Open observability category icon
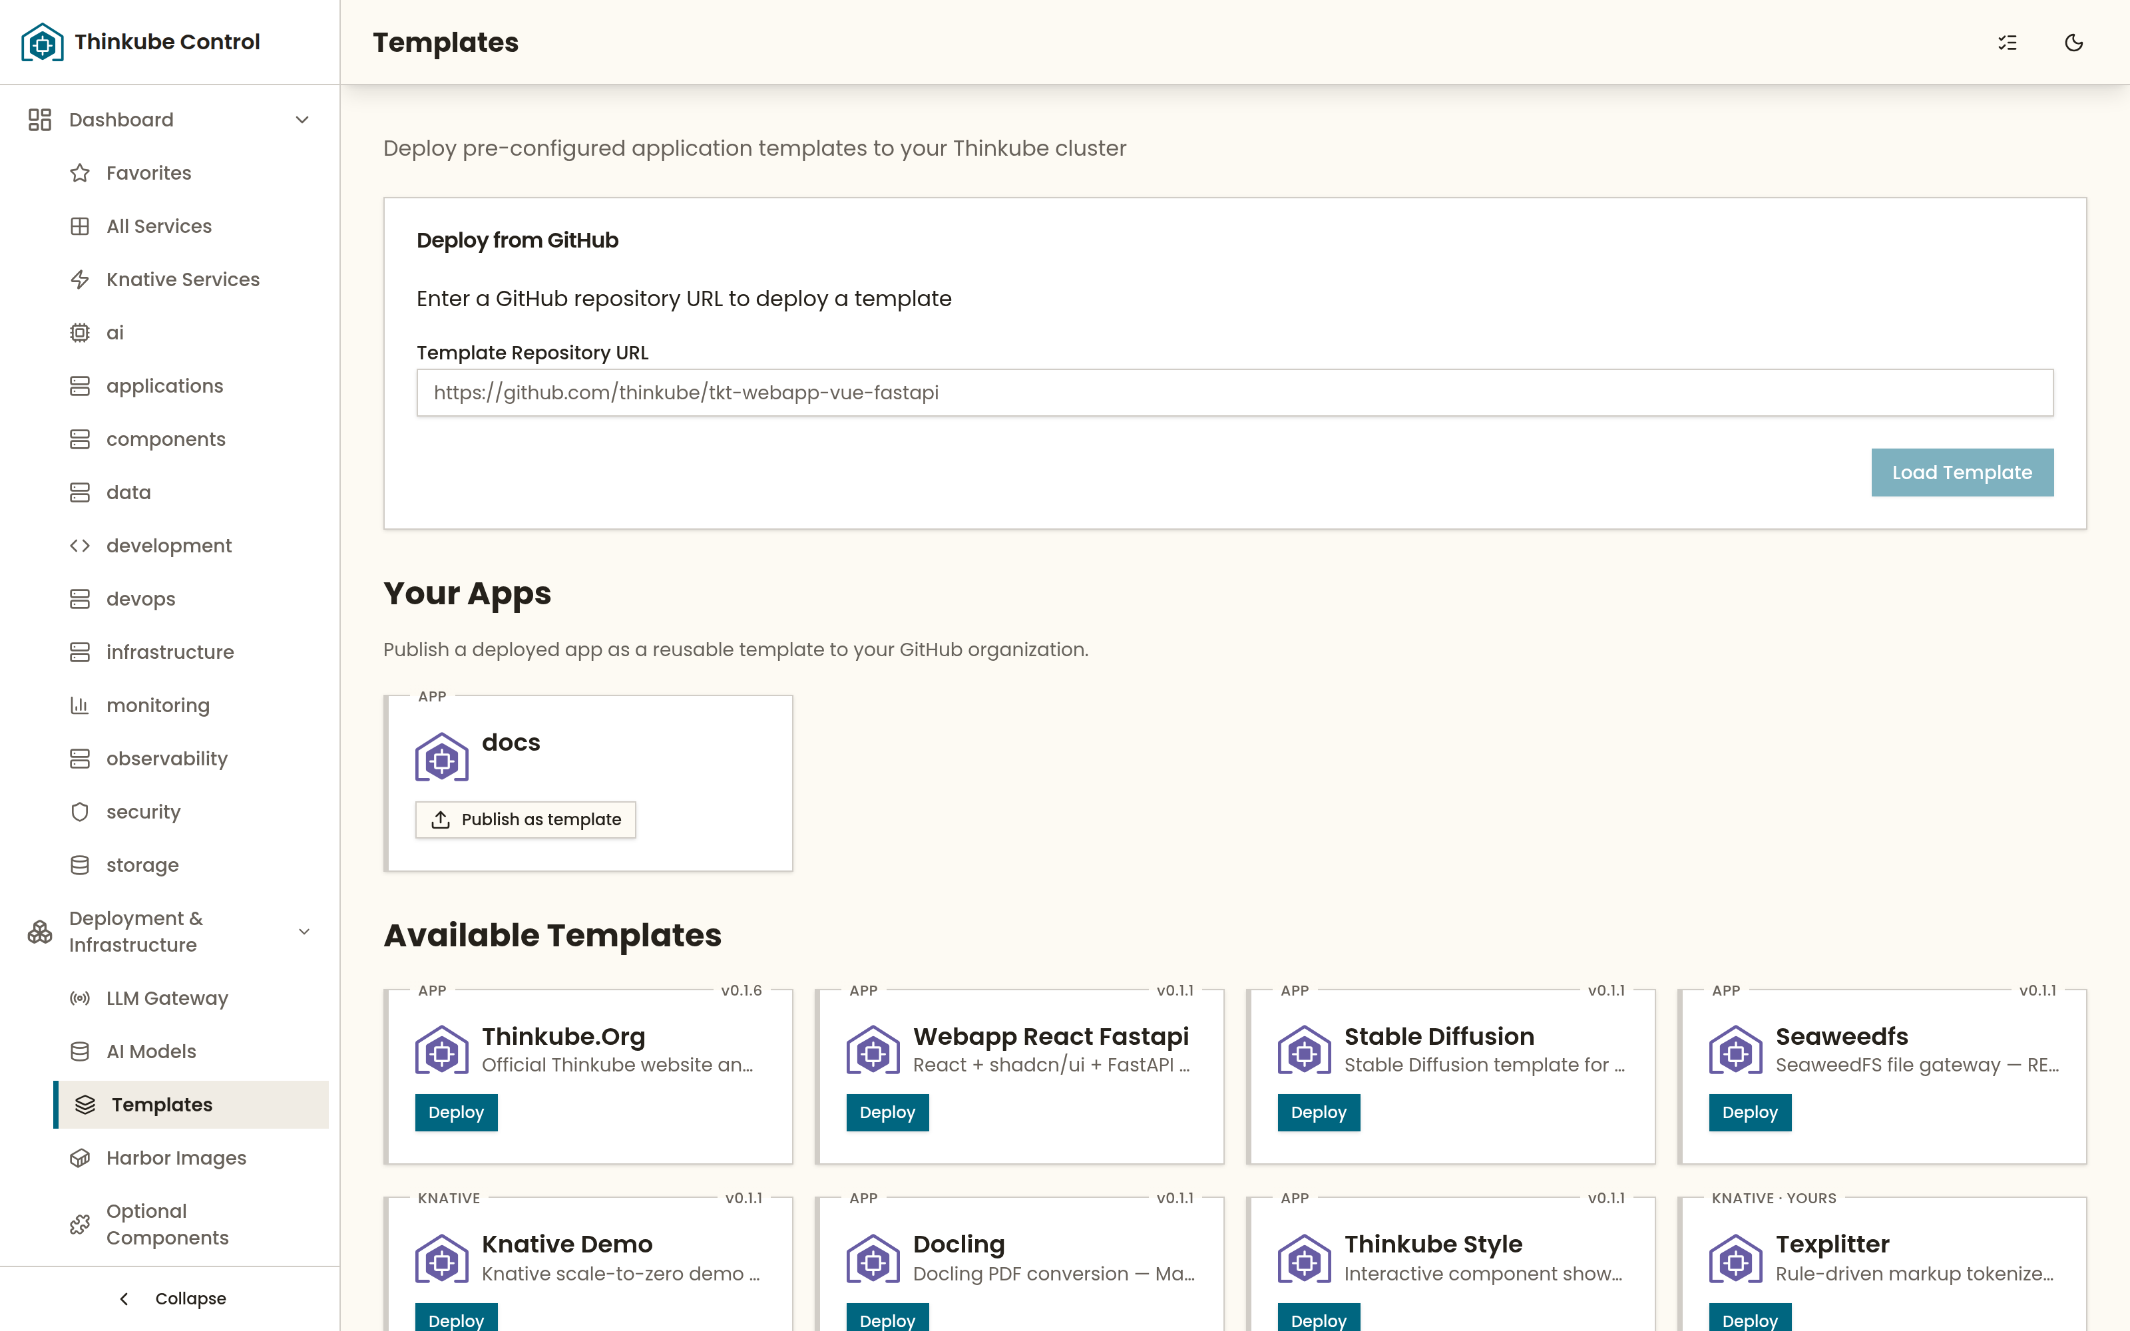The image size is (2130, 1331). (80, 759)
